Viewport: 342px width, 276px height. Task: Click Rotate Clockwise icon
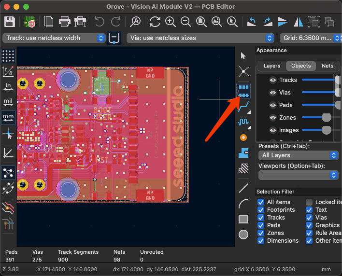click(x=268, y=22)
